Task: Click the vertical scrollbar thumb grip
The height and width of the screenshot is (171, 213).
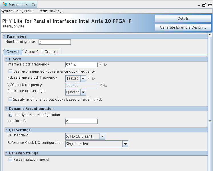Action: tap(210, 121)
